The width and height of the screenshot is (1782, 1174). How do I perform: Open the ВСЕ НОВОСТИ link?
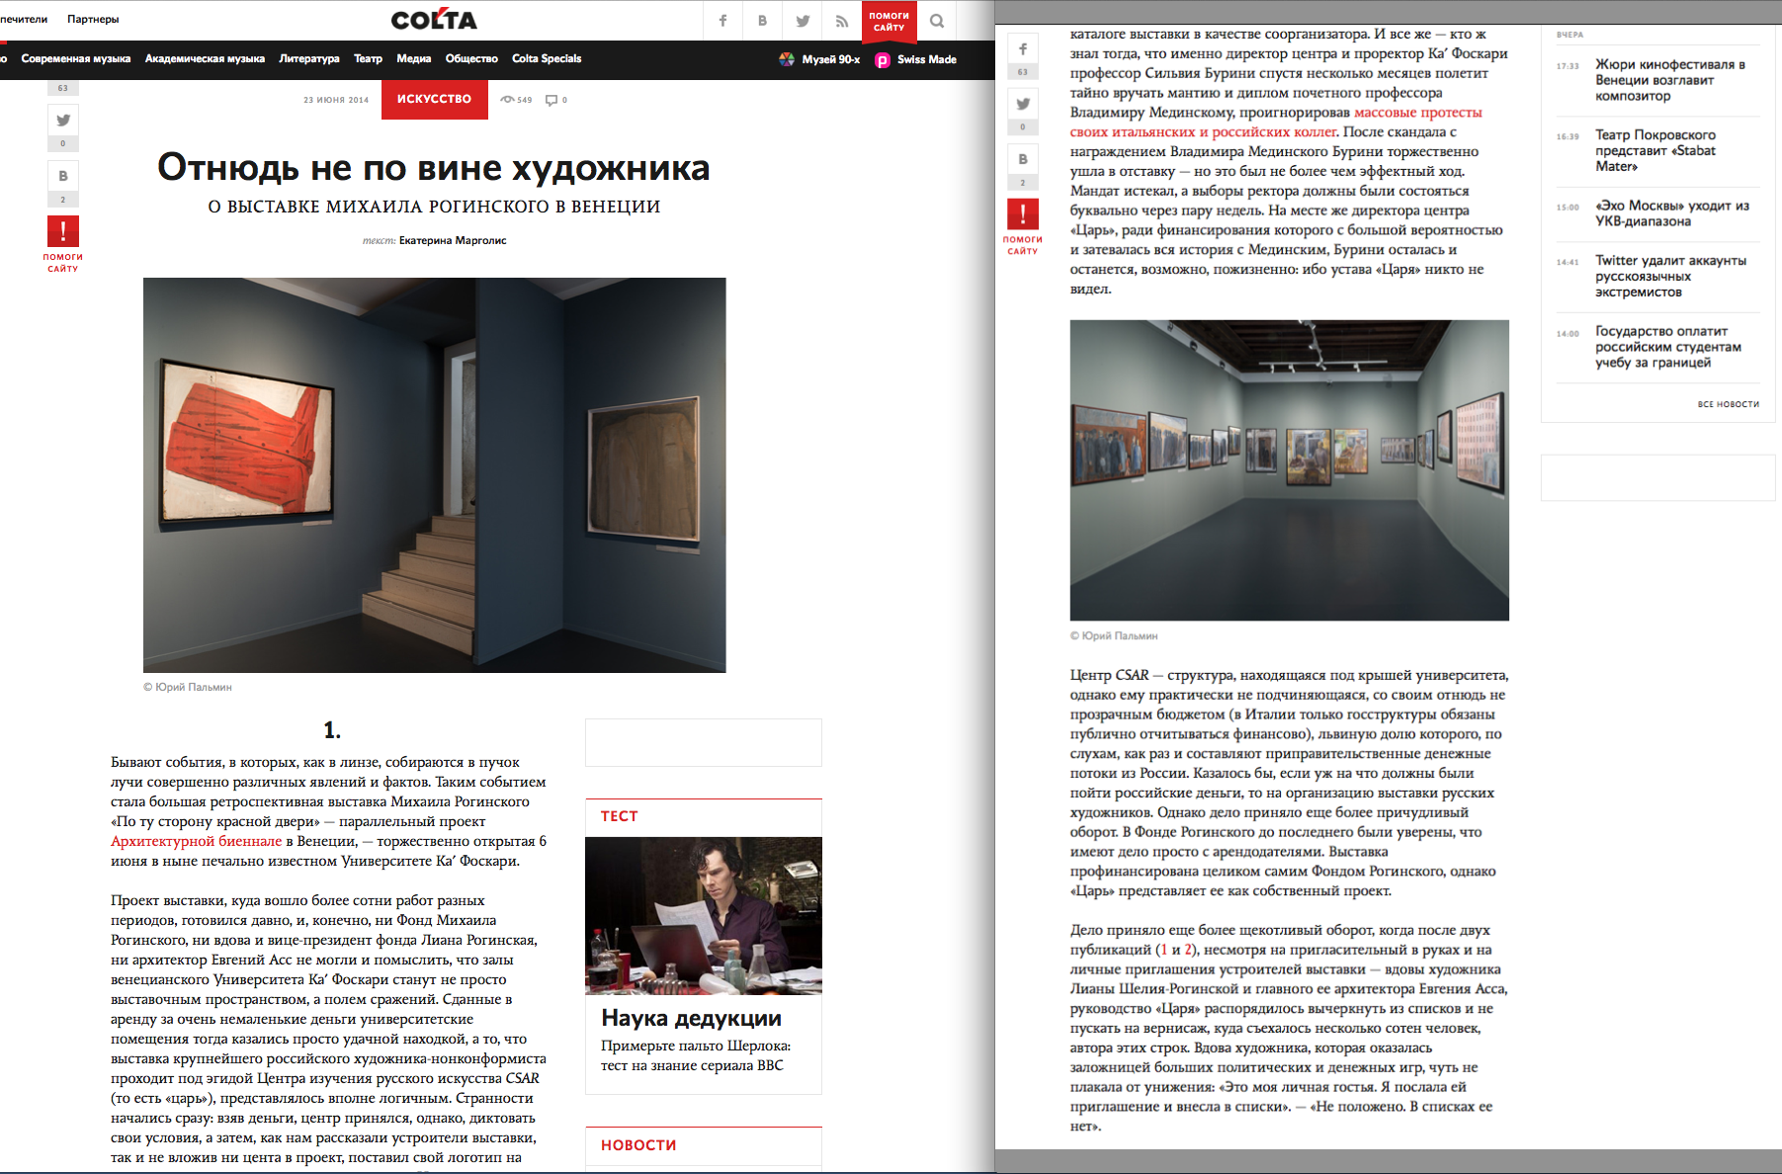[1728, 404]
